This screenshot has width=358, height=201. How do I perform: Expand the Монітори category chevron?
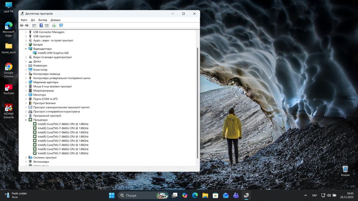[x=26, y=95]
